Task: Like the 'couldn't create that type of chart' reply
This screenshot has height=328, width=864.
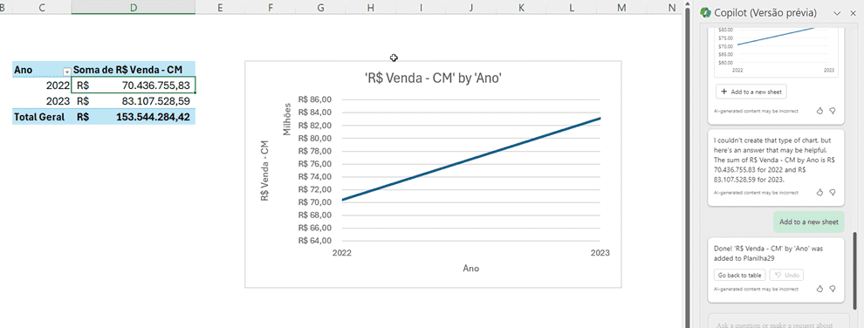Action: (819, 193)
